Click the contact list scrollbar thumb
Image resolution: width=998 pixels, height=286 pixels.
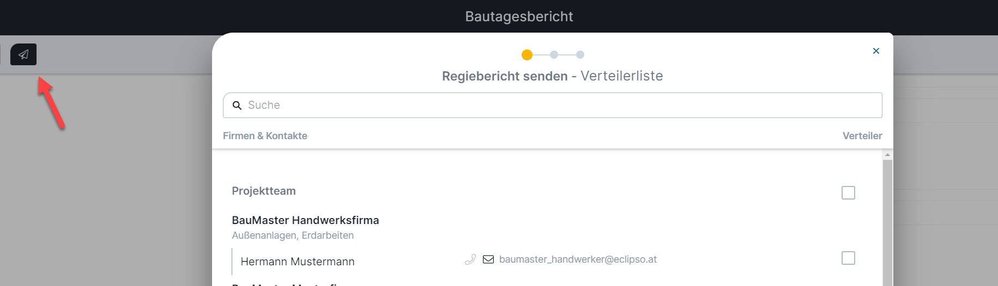pyautogui.click(x=887, y=223)
